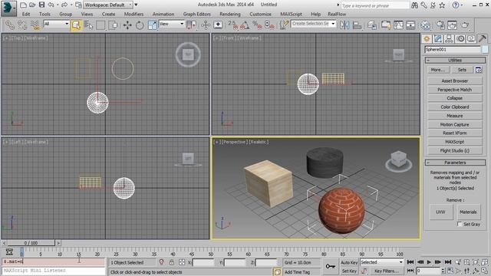Click the Save File icon
491x276 pixels.
pos(41,5)
